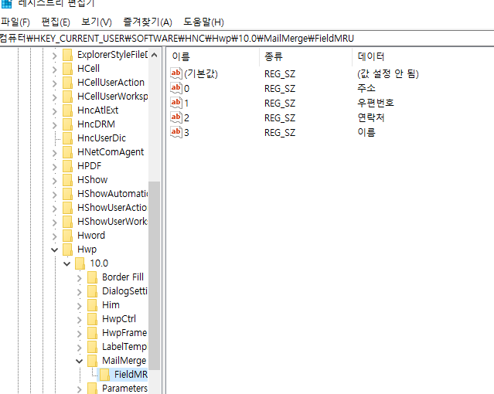Click the registry path address bar
494x394 pixels.
247,39
